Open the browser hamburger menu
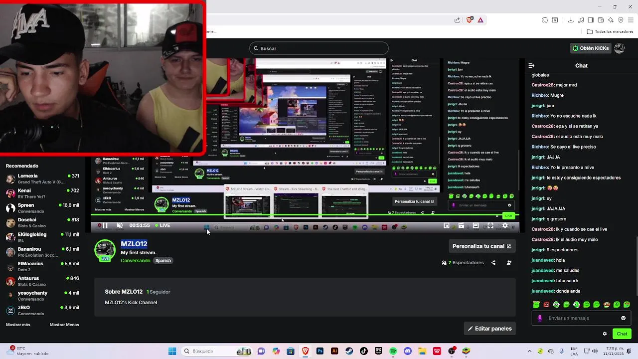The height and width of the screenshot is (359, 638). tap(631, 20)
